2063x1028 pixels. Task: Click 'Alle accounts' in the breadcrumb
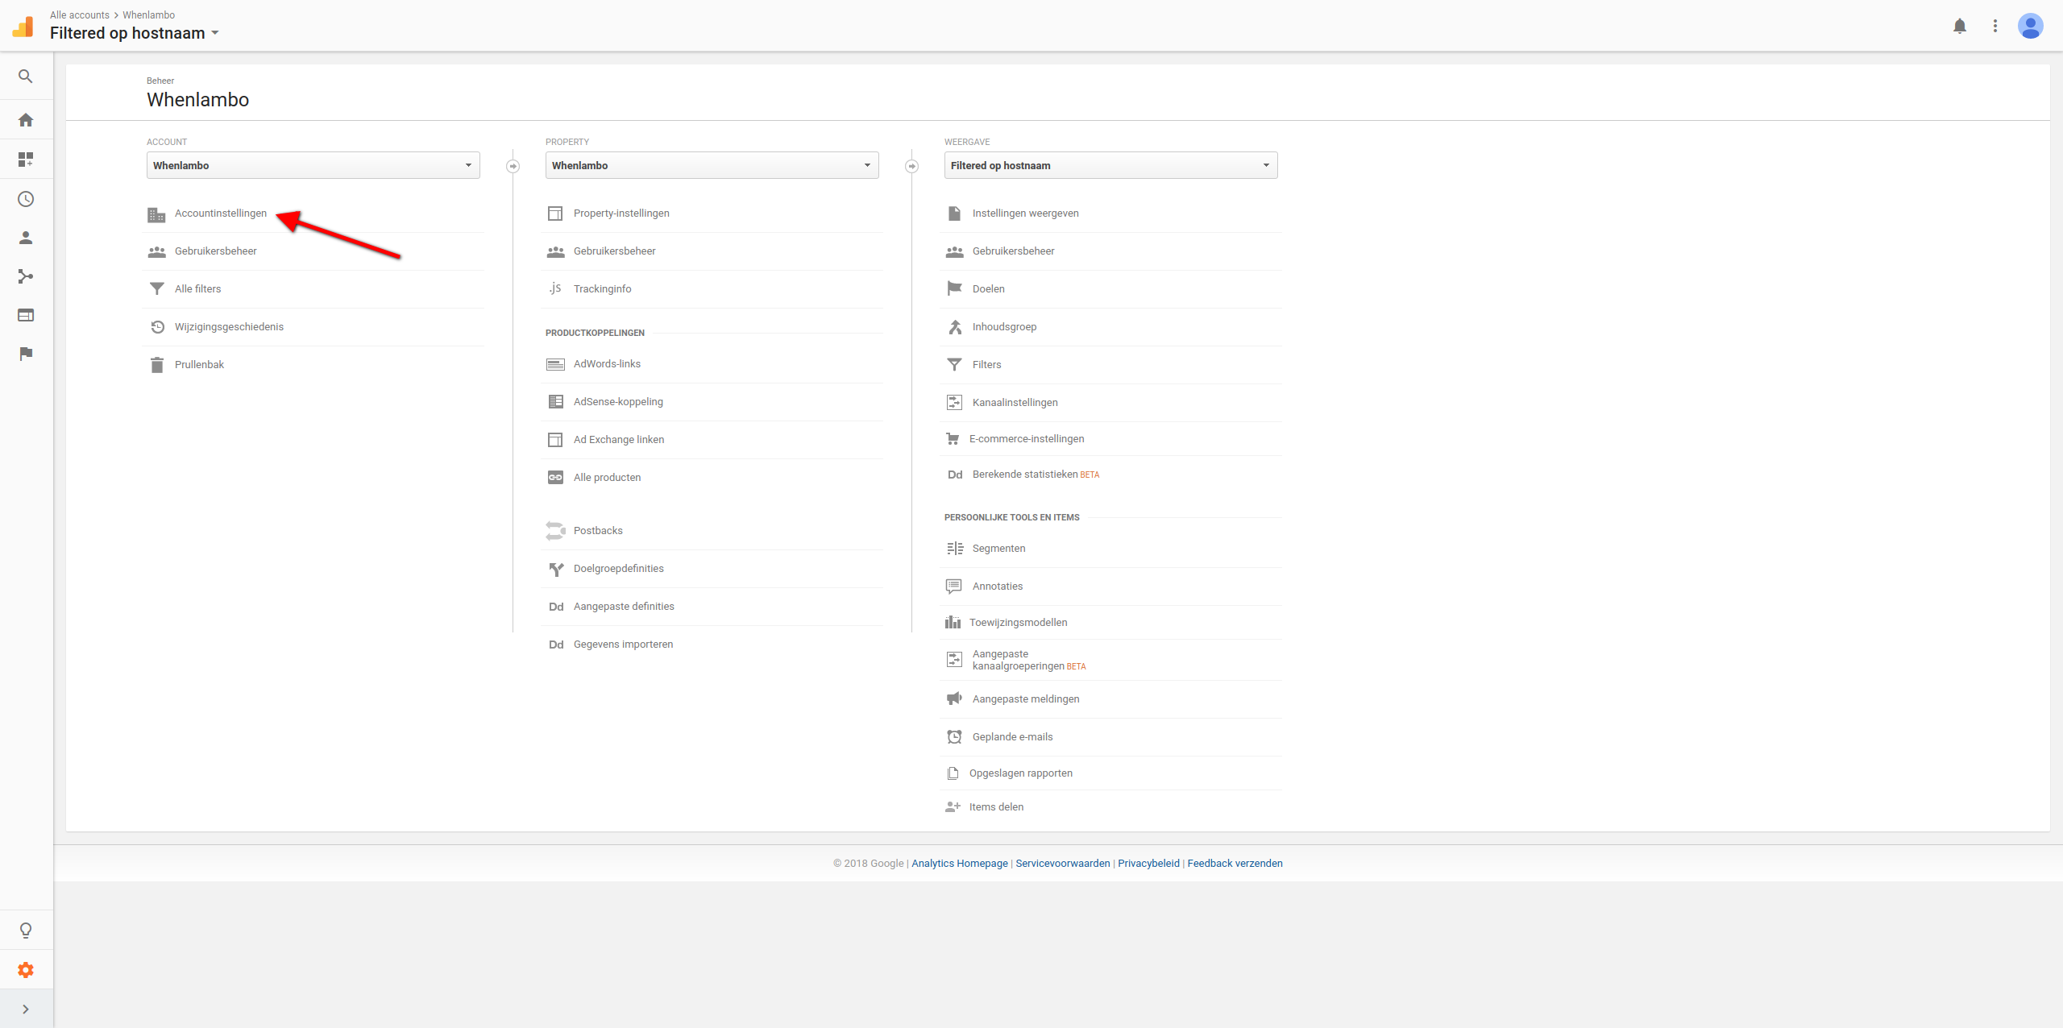[x=80, y=15]
